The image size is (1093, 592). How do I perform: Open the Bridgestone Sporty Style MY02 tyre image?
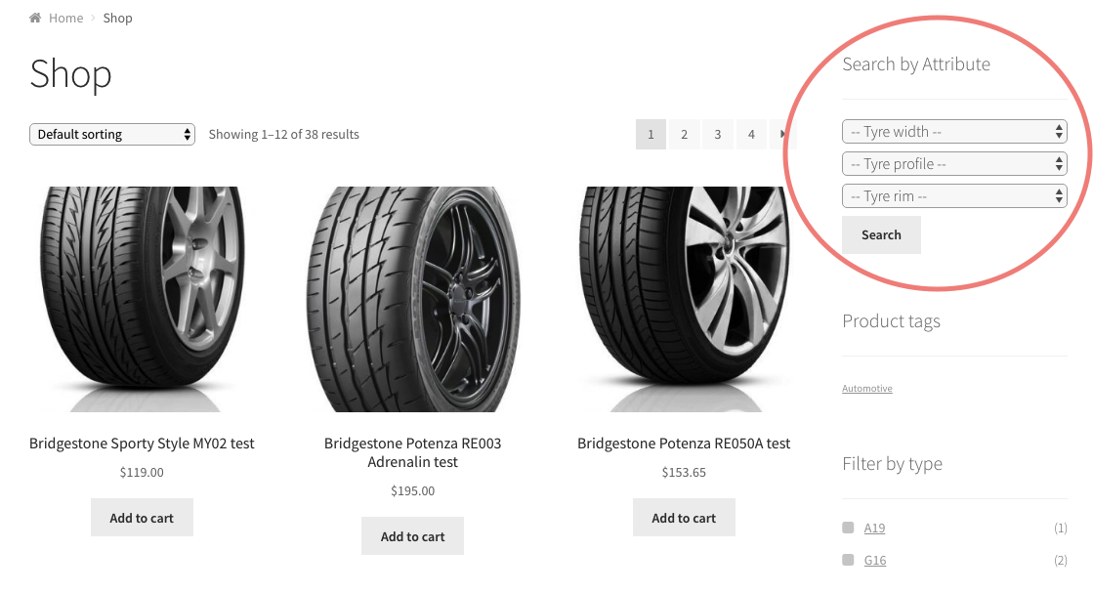142,298
